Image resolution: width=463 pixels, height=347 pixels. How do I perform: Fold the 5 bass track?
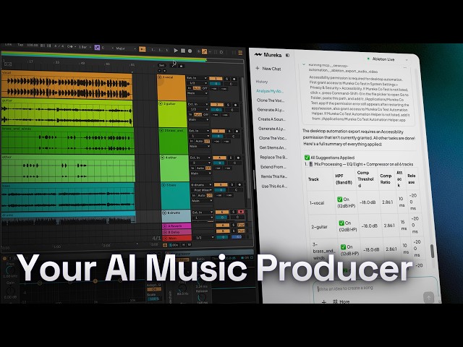(x=163, y=185)
